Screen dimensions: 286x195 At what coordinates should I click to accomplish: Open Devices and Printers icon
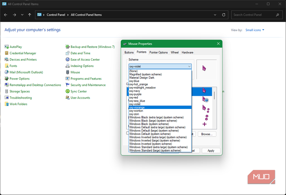(x=7, y=60)
